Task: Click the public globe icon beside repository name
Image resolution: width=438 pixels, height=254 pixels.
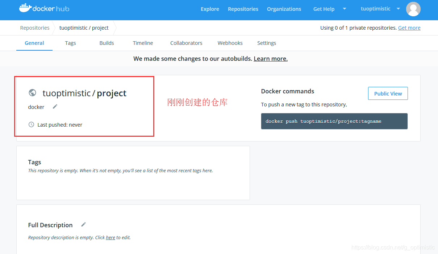Action: point(32,93)
